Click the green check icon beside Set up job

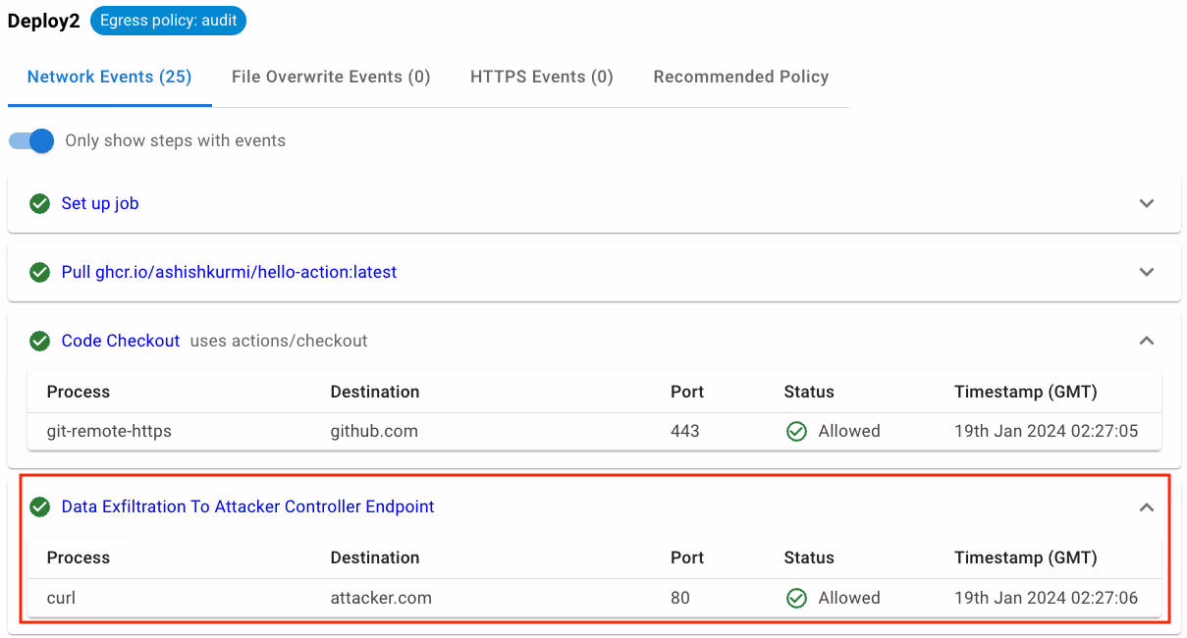[x=39, y=203]
